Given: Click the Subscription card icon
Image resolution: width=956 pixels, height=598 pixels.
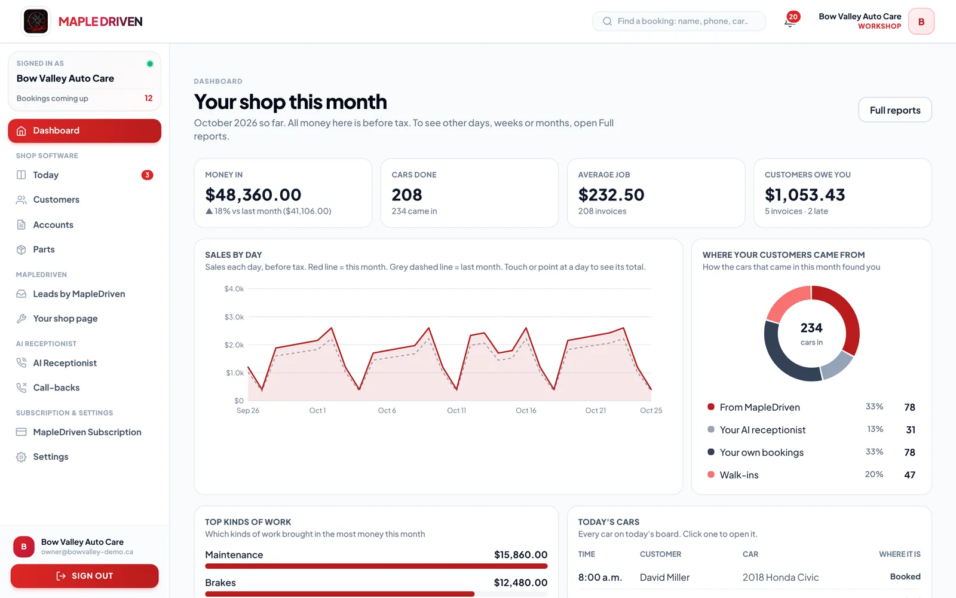Looking at the screenshot, I should pos(22,432).
